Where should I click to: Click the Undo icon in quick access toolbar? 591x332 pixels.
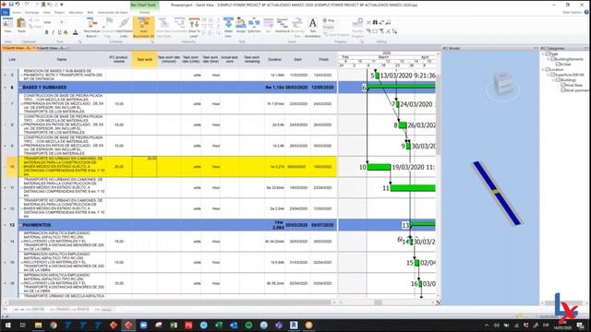(18, 4)
